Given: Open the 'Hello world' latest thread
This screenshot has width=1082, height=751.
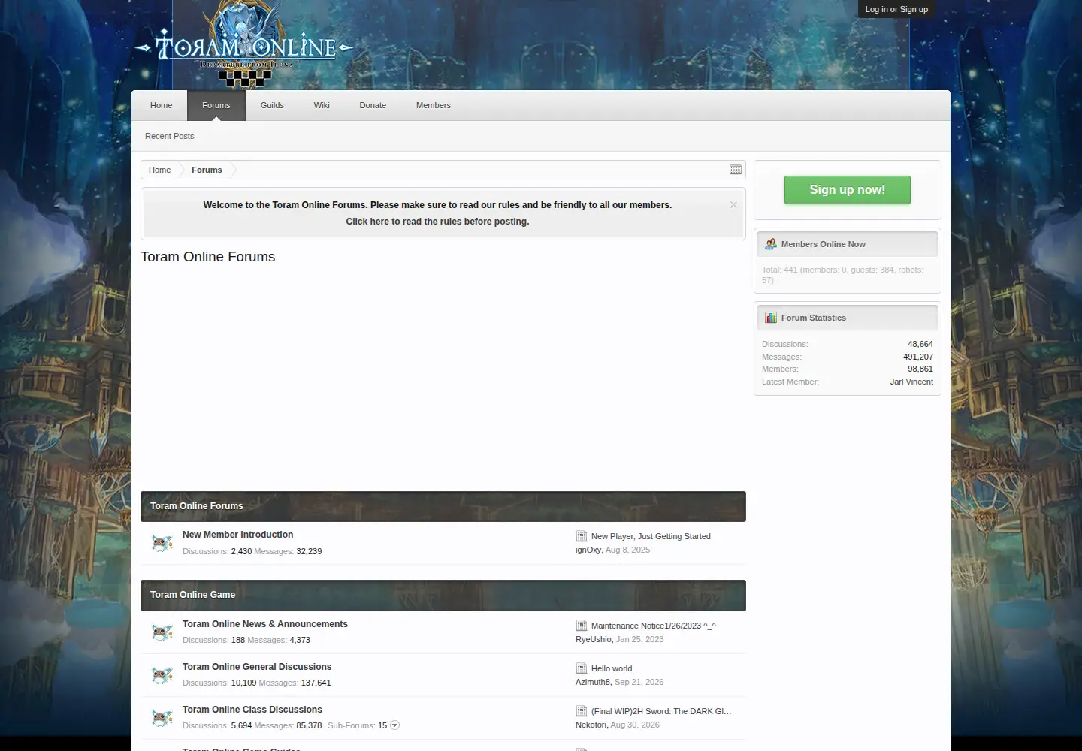Looking at the screenshot, I should click(x=612, y=668).
